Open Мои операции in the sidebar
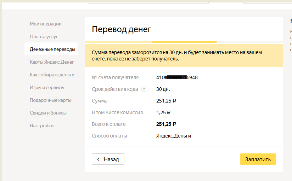 pyautogui.click(x=46, y=24)
